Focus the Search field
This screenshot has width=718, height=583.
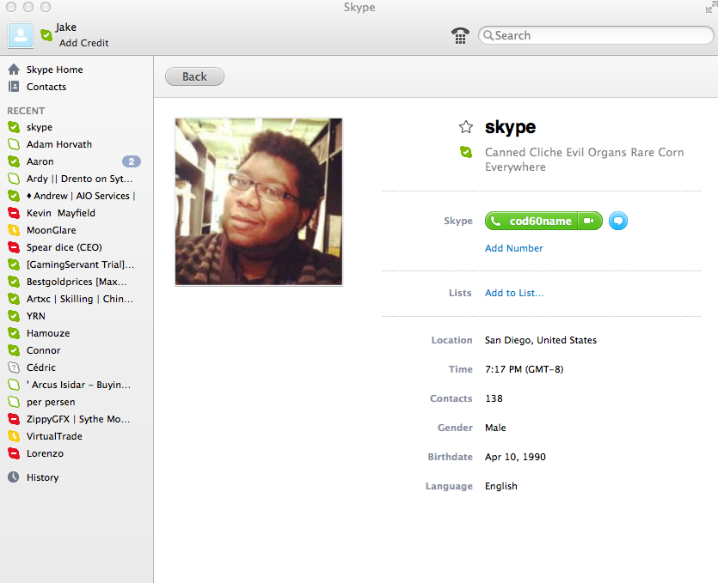click(596, 35)
